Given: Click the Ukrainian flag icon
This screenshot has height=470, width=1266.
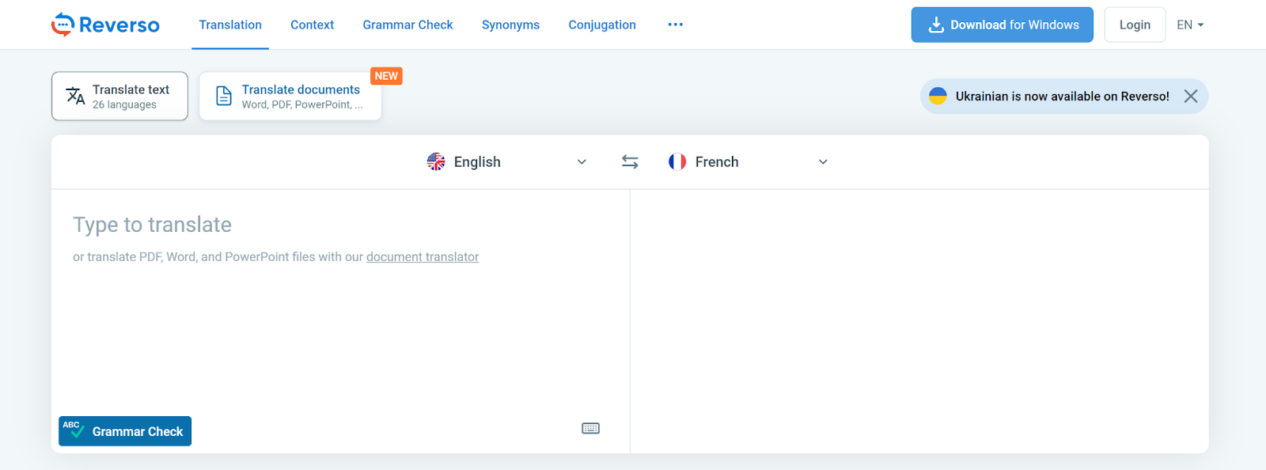Looking at the screenshot, I should pos(938,96).
